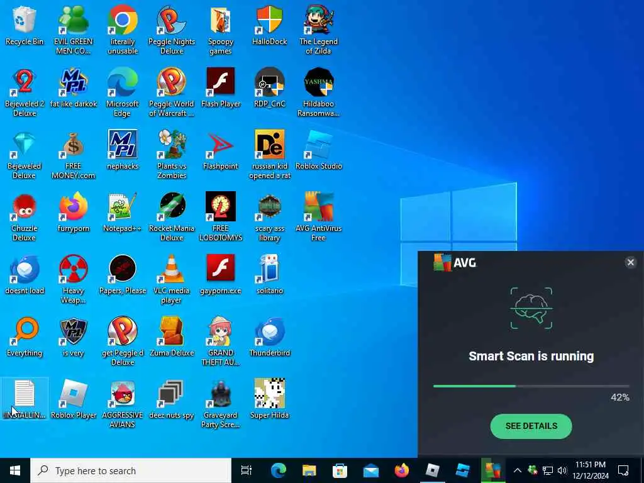Select the Bejeweled Deluxe diamond icon
644x483 pixels.
tap(25, 153)
